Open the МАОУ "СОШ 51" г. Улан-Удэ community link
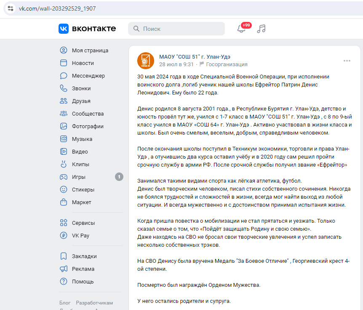This screenshot has height=310, width=363. pyautogui.click(x=195, y=57)
